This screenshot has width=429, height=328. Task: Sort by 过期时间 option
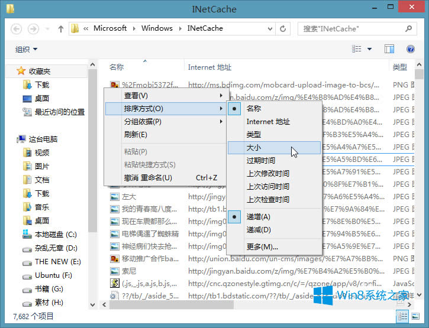(274, 160)
